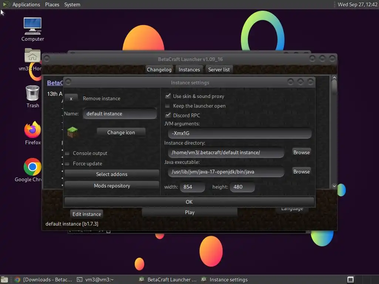The height and width of the screenshot is (284, 379).
Task: Browse for the Java executable
Action: pos(301,172)
